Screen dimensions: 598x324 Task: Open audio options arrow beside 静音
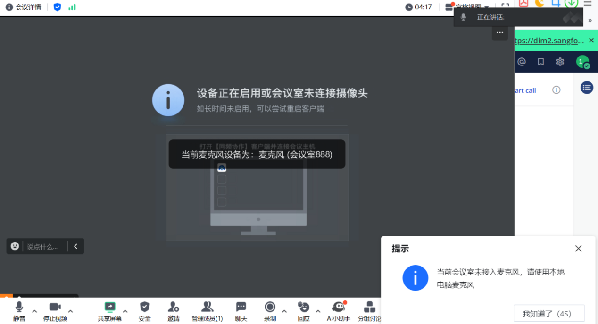pos(34,311)
